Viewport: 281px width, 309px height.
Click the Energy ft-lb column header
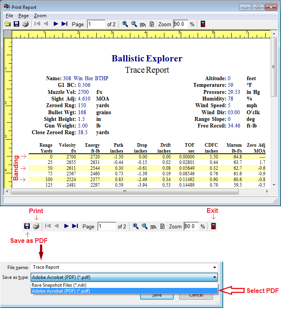tap(92, 148)
